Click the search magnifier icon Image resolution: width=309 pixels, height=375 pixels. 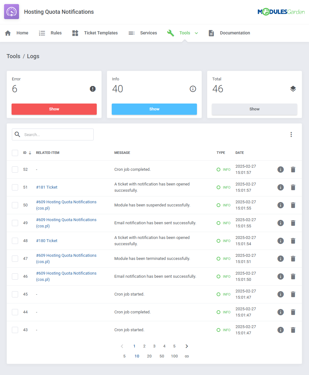17,134
